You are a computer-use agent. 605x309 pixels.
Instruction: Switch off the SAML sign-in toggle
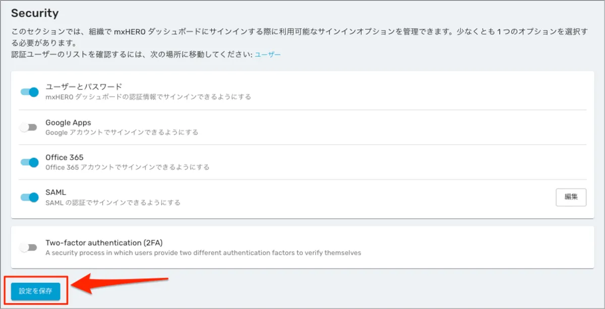[29, 197]
